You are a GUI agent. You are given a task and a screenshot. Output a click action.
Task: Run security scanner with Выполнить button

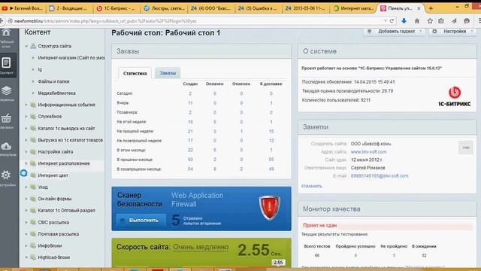tap(141, 221)
